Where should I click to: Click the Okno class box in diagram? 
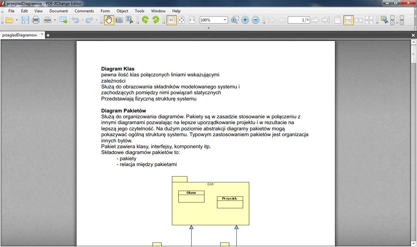coord(191,196)
